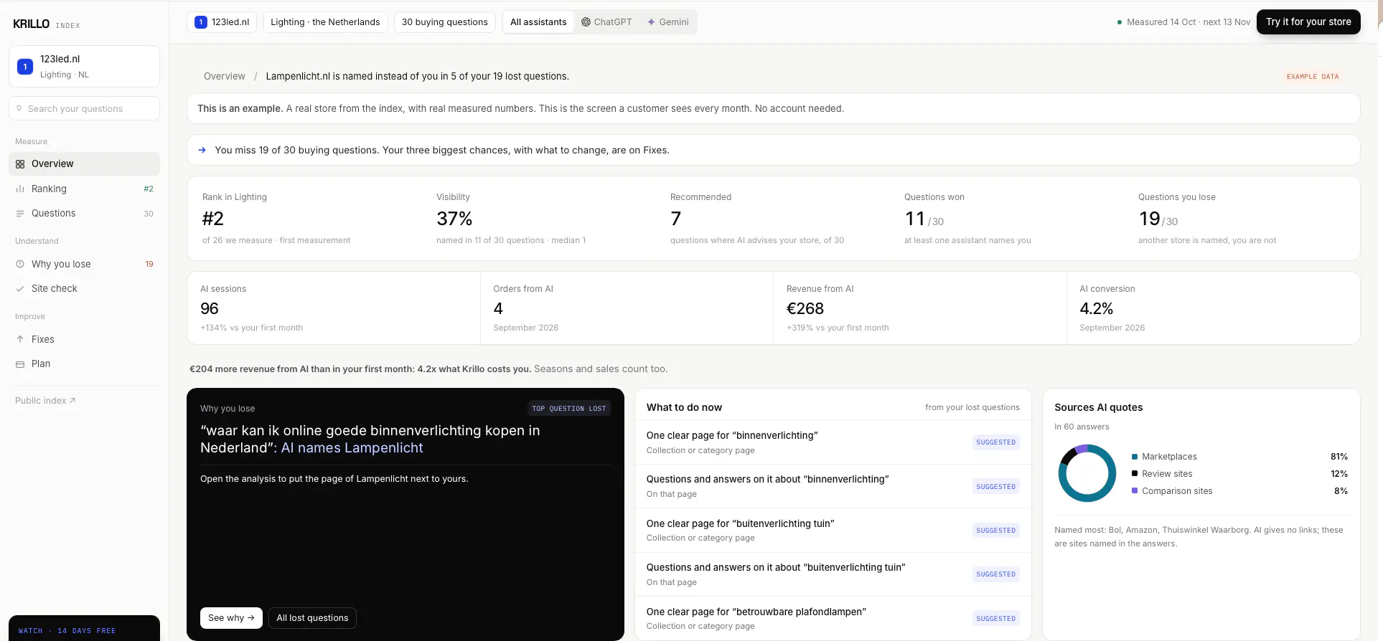1383x641 pixels.
Task: Click the Why you lose icon
Action: click(20, 264)
